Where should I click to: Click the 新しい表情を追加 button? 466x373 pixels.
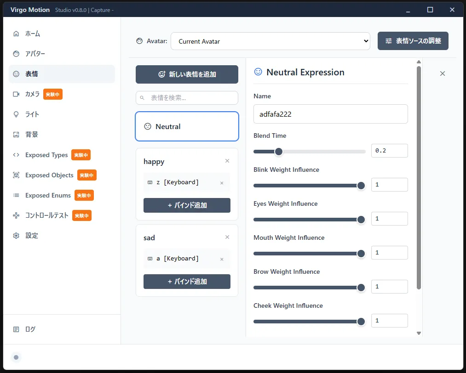(x=187, y=74)
